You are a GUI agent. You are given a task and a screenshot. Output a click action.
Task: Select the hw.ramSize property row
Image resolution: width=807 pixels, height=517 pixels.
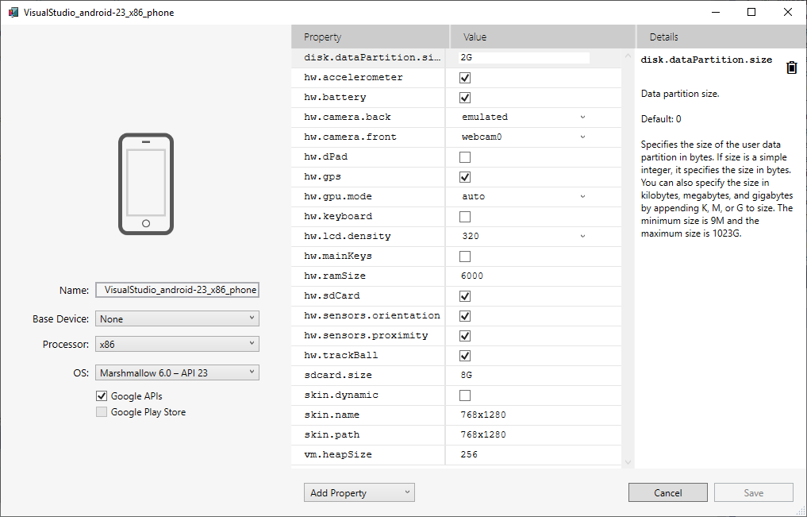pos(456,276)
